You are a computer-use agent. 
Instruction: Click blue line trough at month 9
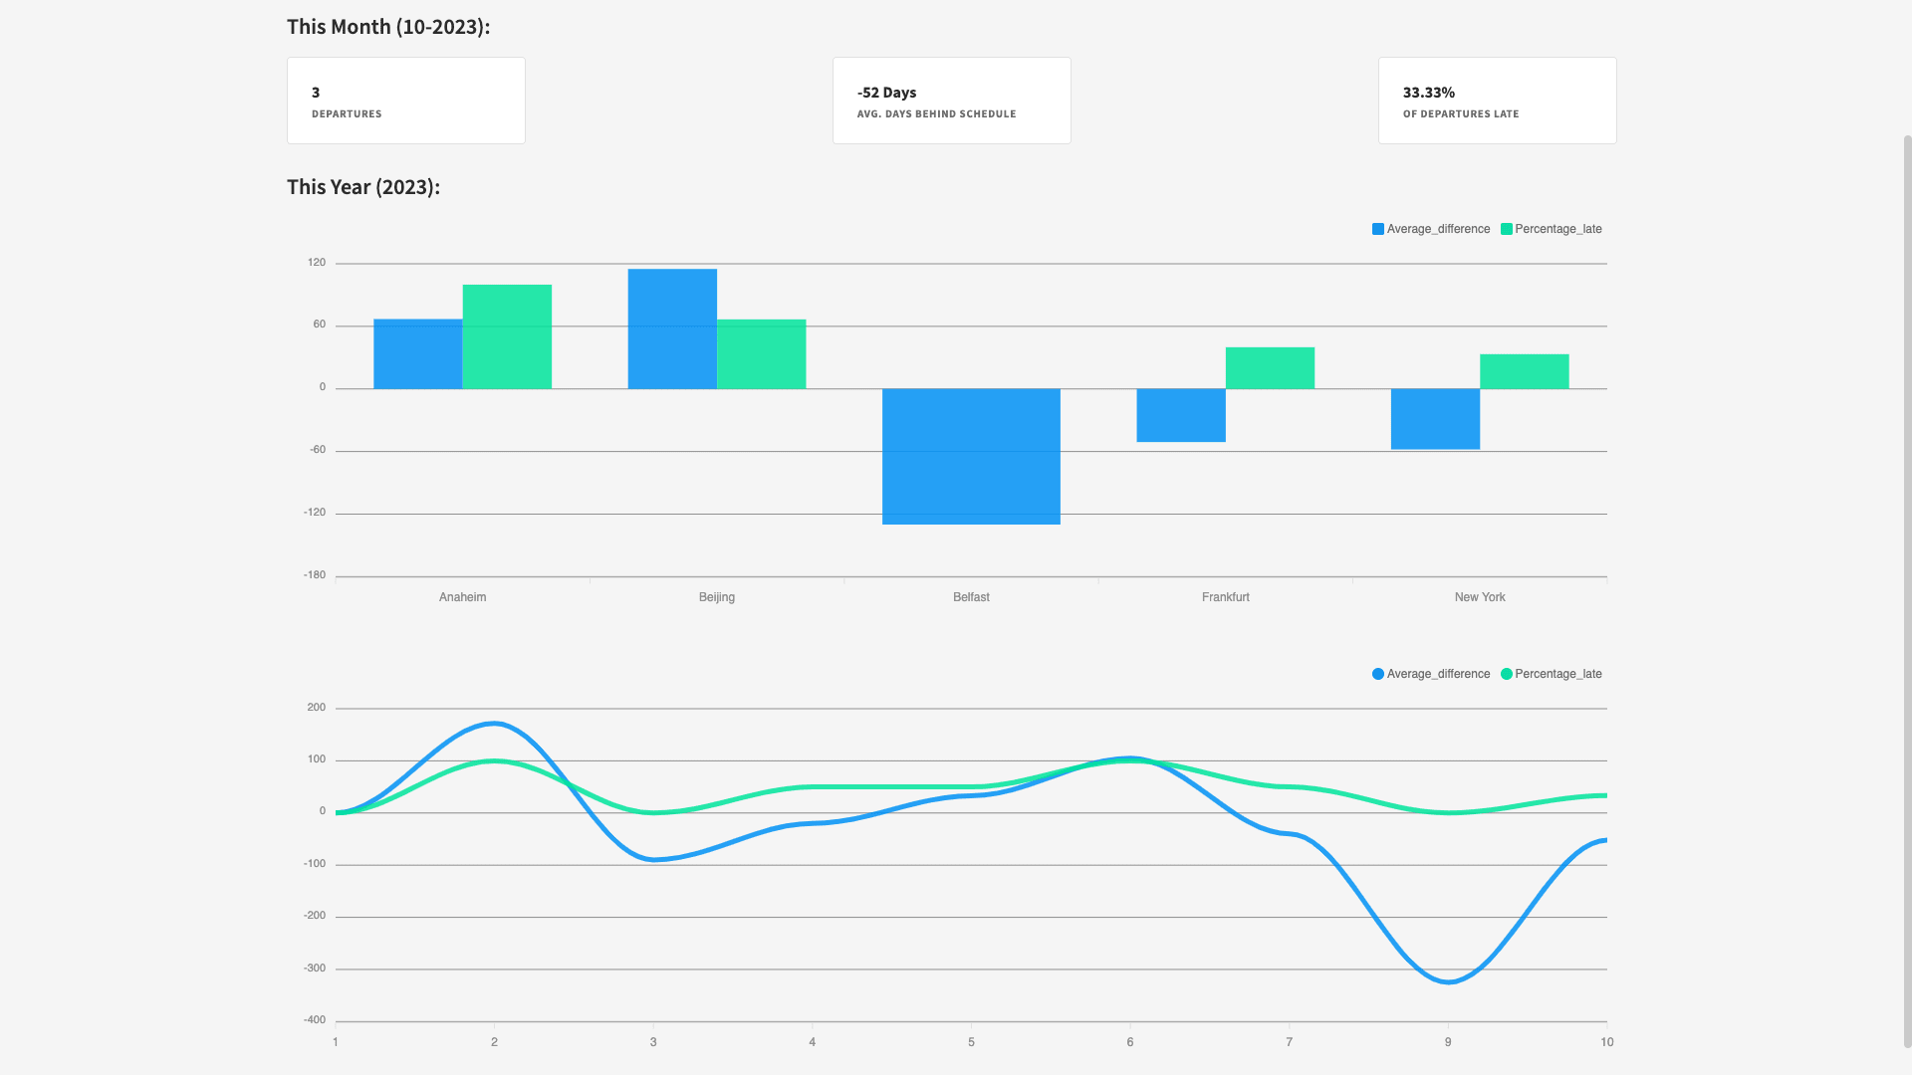[x=1449, y=982]
